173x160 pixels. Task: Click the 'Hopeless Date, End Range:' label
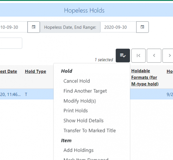70,27
